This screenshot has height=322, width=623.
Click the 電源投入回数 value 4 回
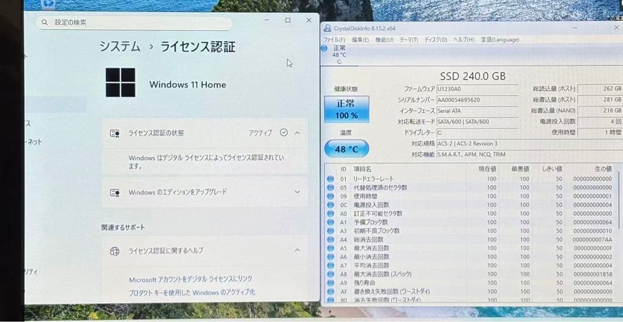click(x=600, y=121)
